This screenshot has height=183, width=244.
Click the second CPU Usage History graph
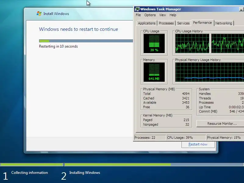(228, 43)
